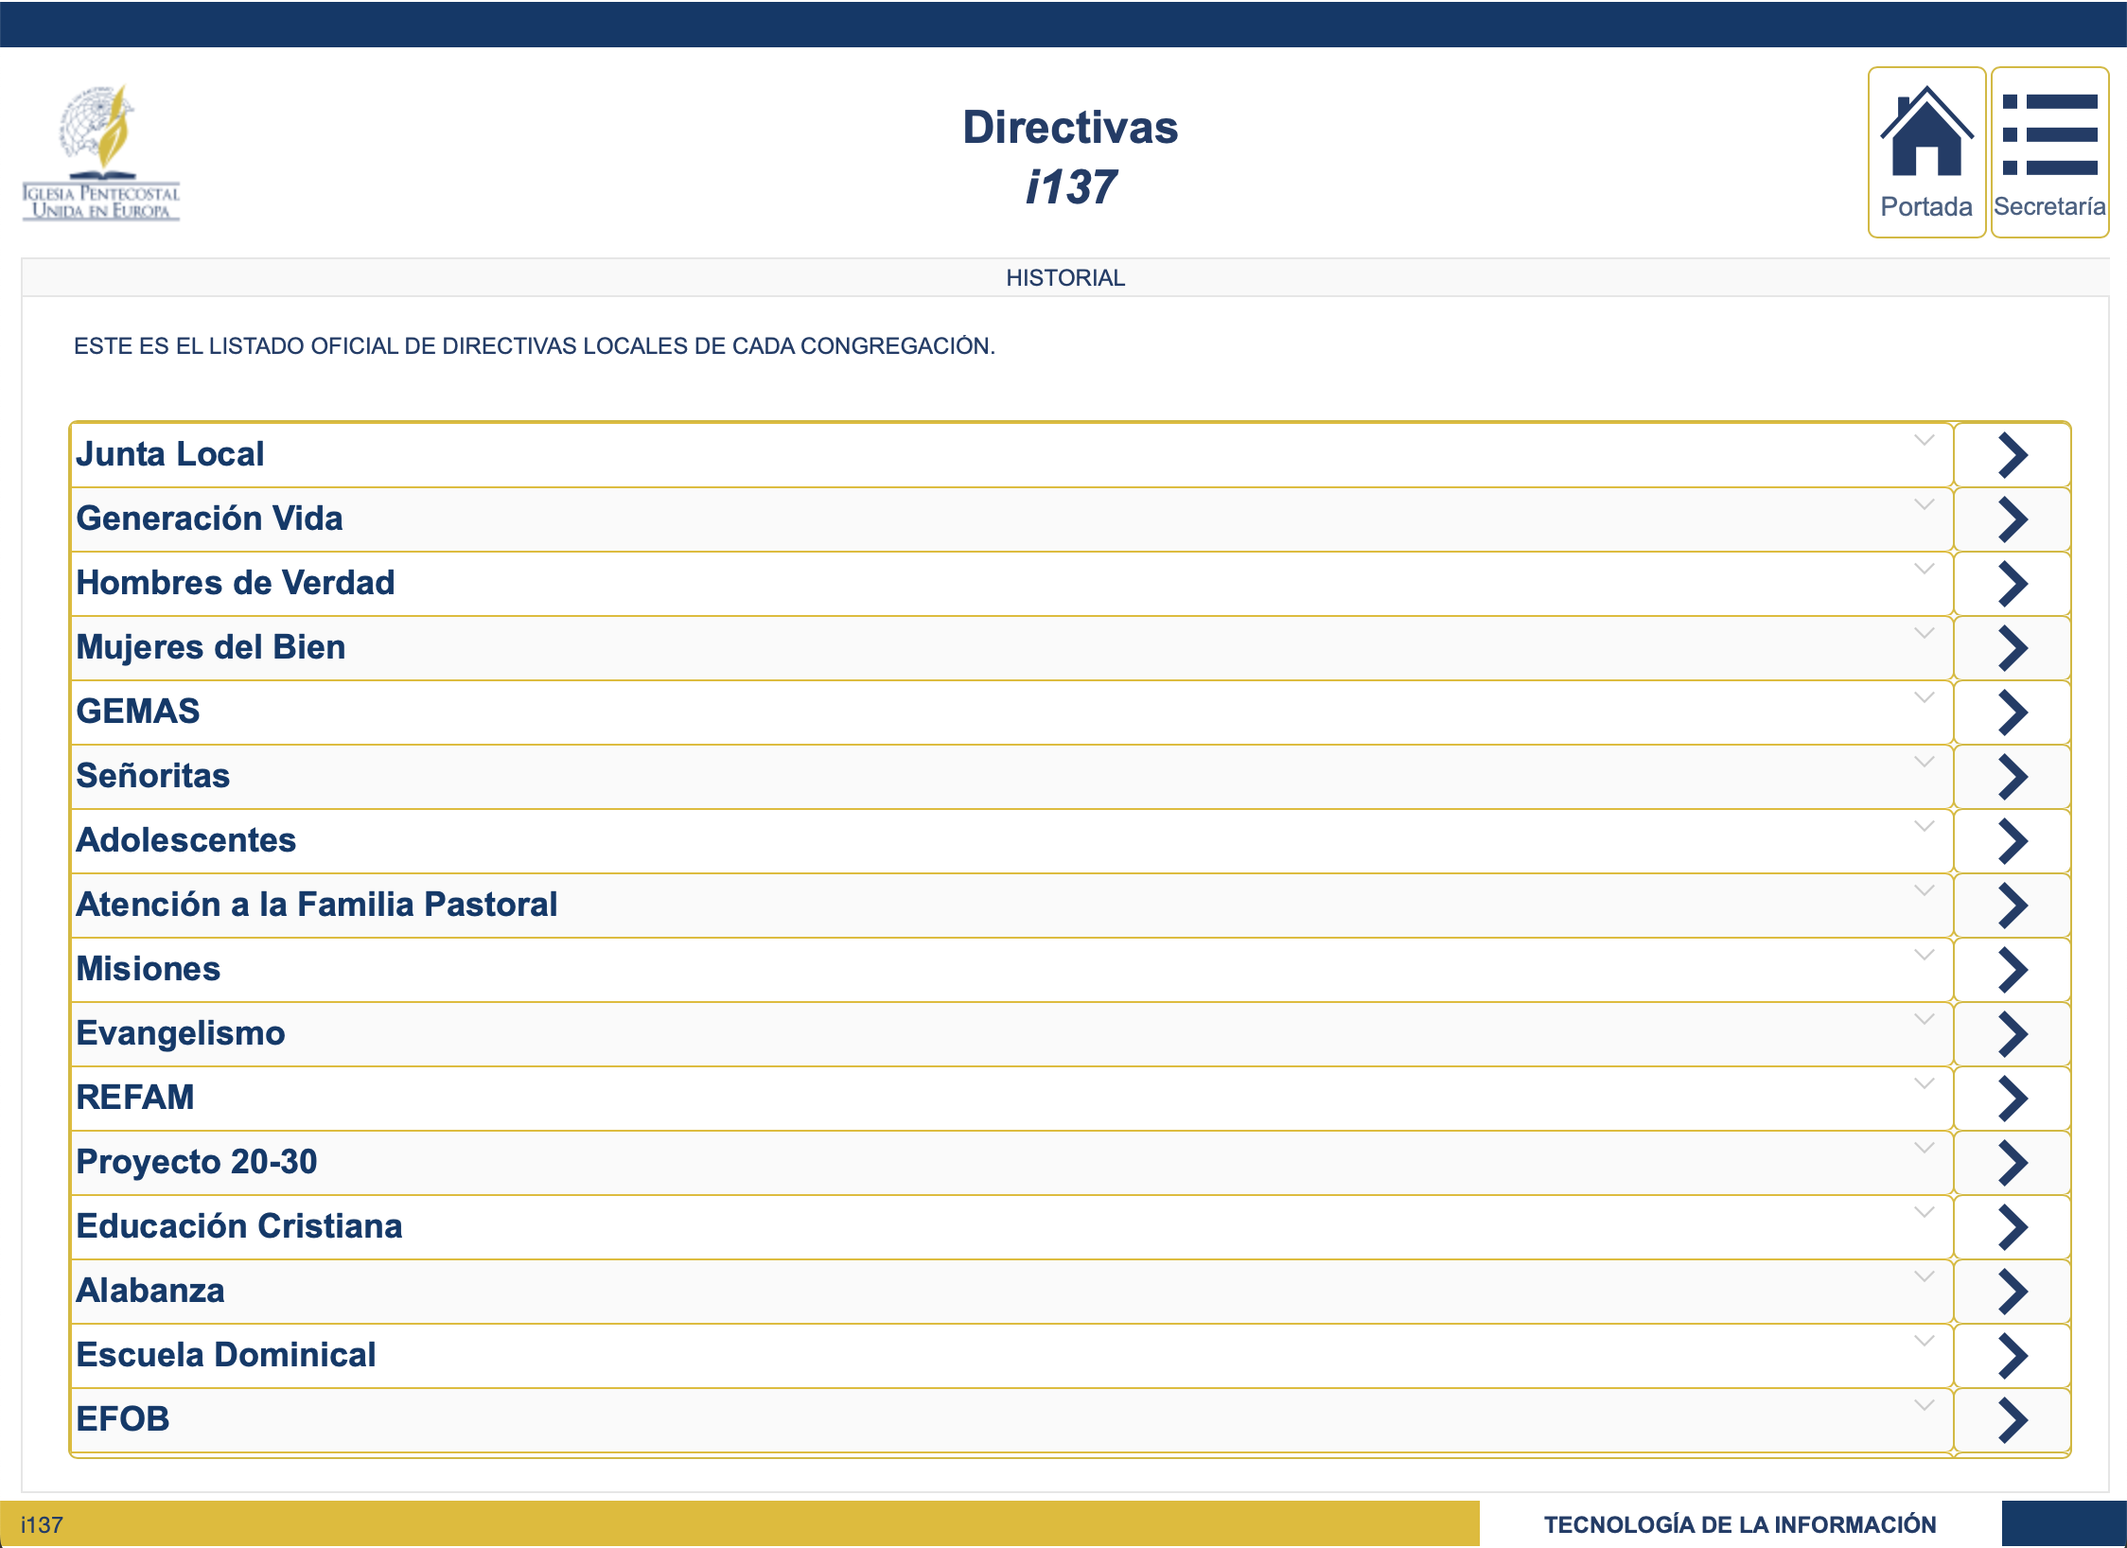Expand the Hombres de Verdad dropdown chevron
2127x1548 pixels.
(1924, 569)
